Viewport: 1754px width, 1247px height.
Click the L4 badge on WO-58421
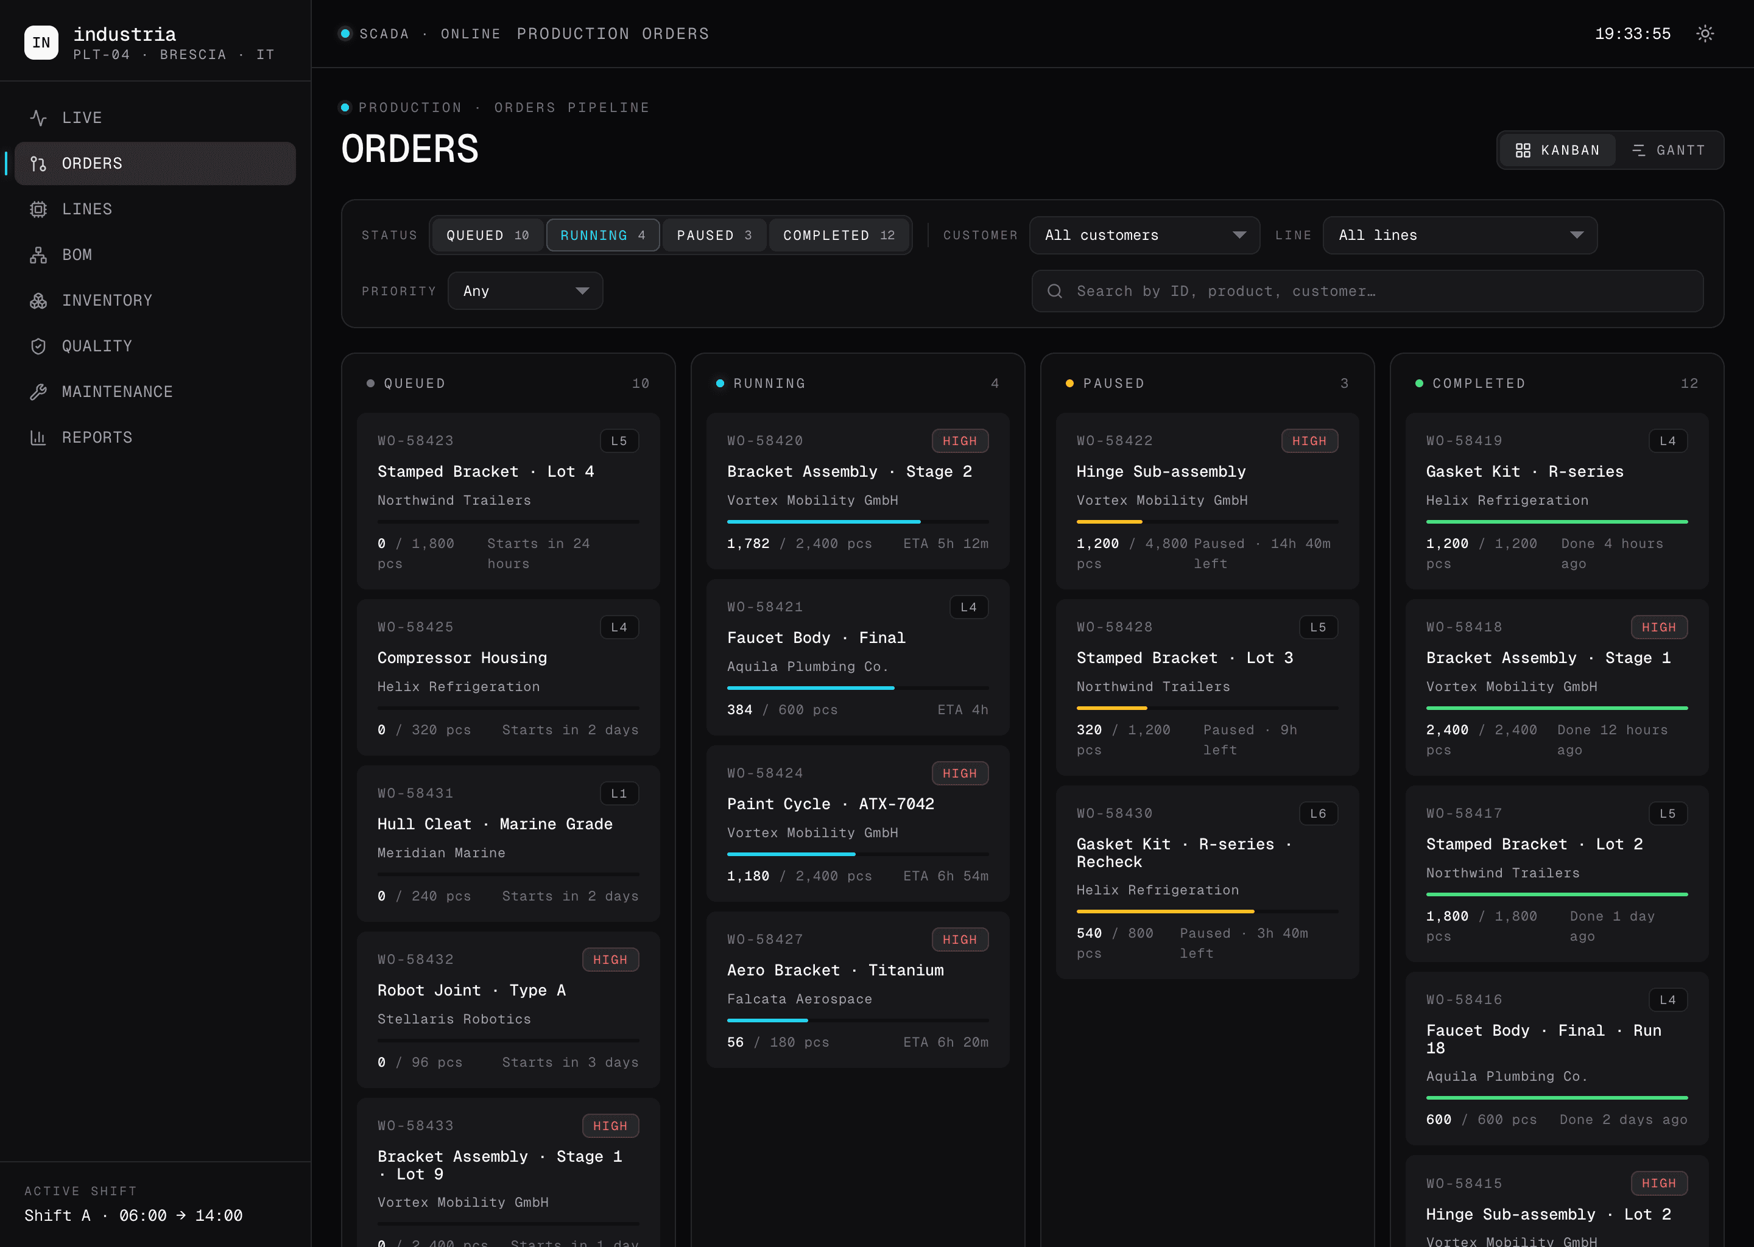pyautogui.click(x=969, y=608)
